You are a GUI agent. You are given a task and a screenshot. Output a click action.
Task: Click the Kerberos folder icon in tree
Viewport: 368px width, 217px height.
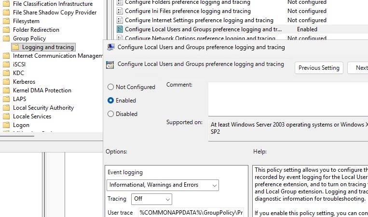[x=6, y=82]
